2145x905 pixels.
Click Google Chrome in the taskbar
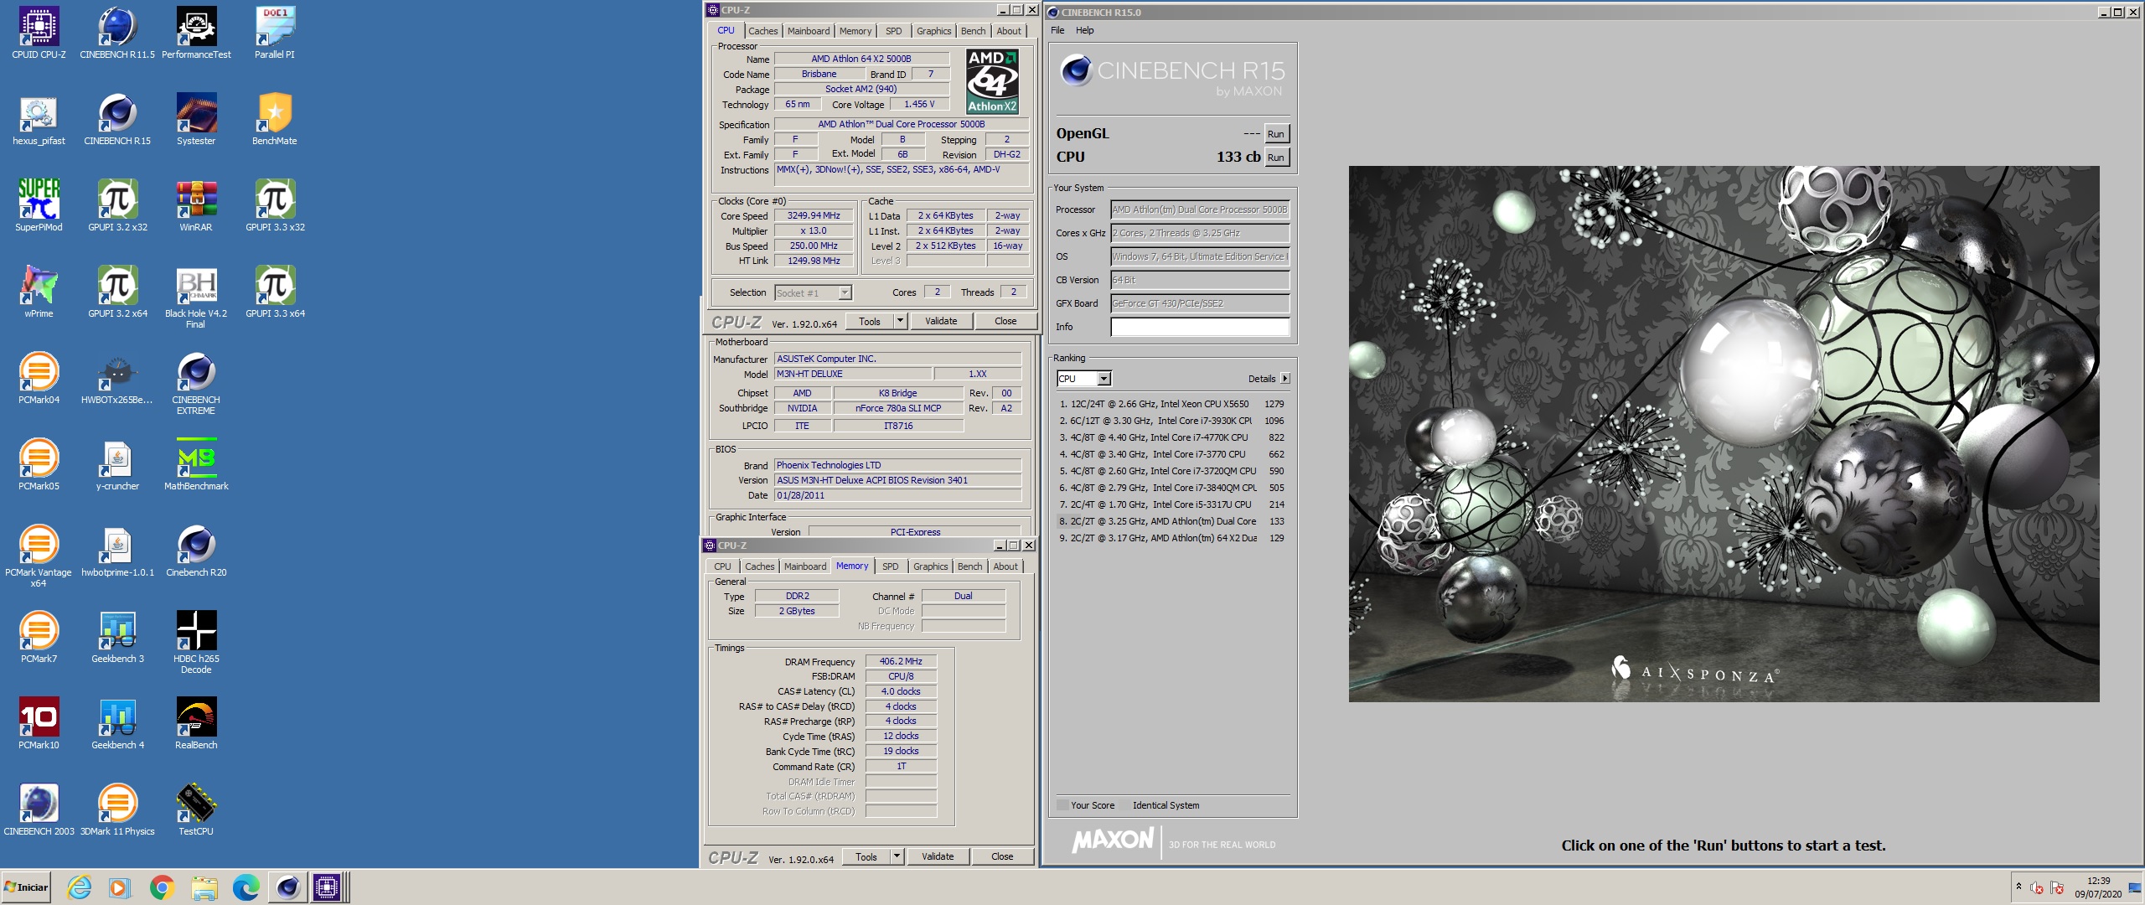[x=162, y=887]
